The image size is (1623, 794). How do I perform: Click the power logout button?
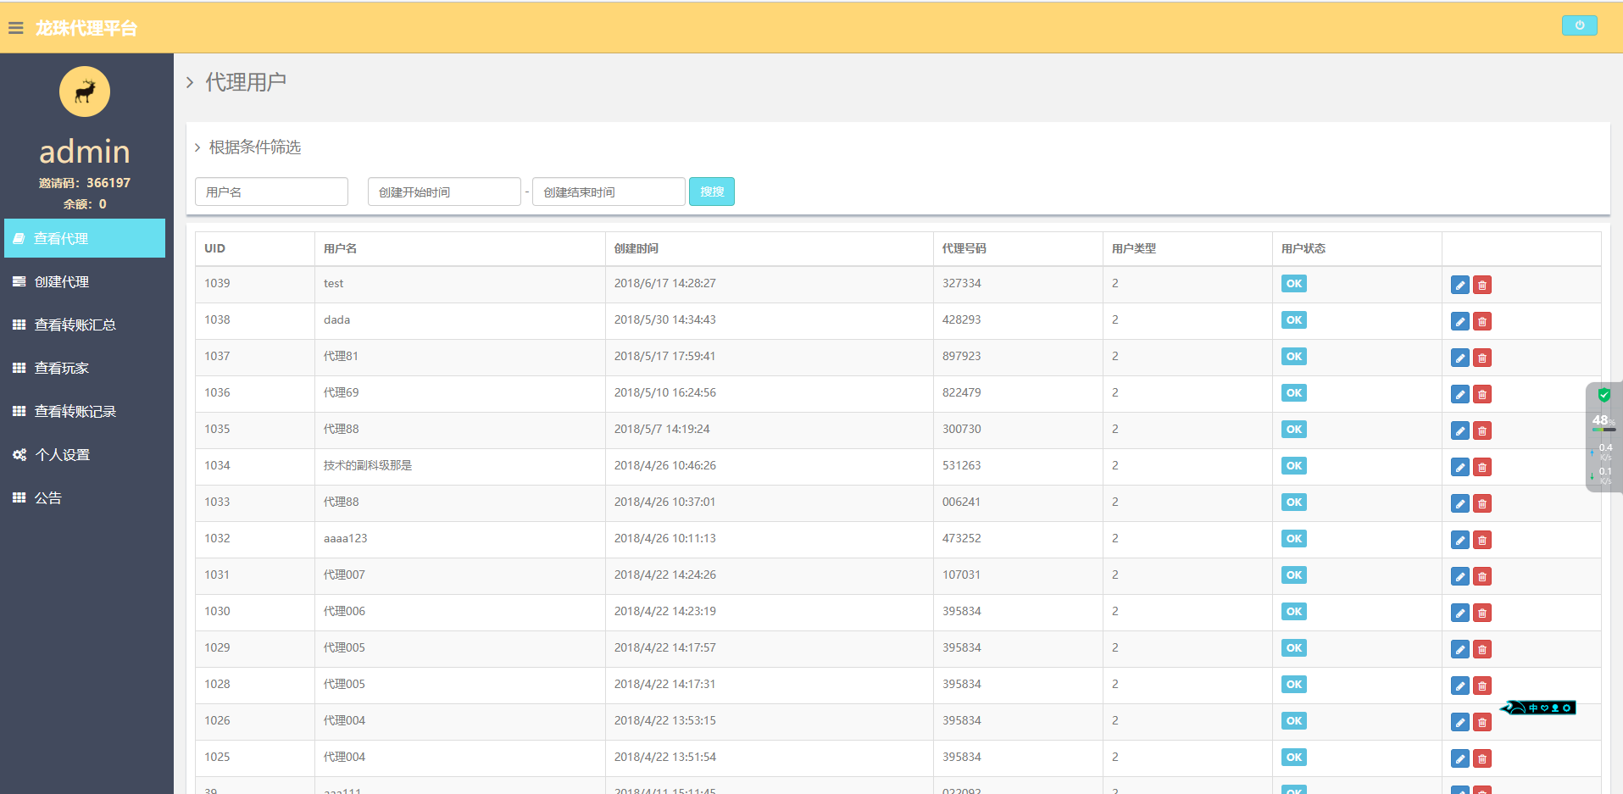pos(1579,25)
